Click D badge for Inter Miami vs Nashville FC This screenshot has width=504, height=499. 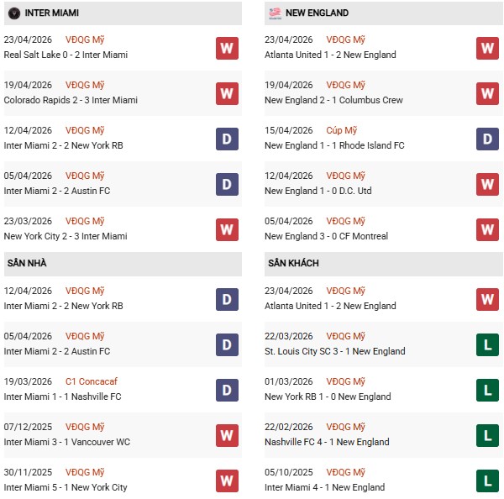[x=227, y=390]
